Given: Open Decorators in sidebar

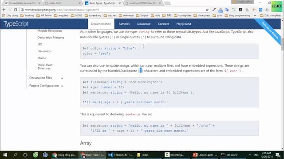Looking at the screenshot, I should (x=44, y=51).
